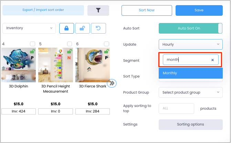Click the Sort Now button
Image resolution: width=231 pixels, height=143 pixels.
pyautogui.click(x=147, y=10)
